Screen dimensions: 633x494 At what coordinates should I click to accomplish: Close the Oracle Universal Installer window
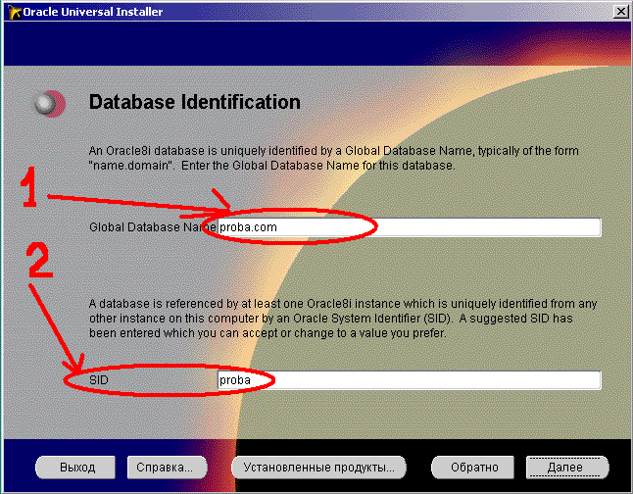tap(619, 11)
